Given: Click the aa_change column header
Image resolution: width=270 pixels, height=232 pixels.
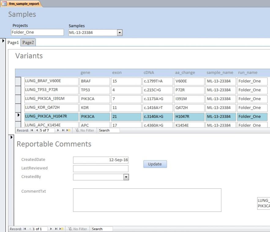Looking at the screenshot, I should [185, 72].
